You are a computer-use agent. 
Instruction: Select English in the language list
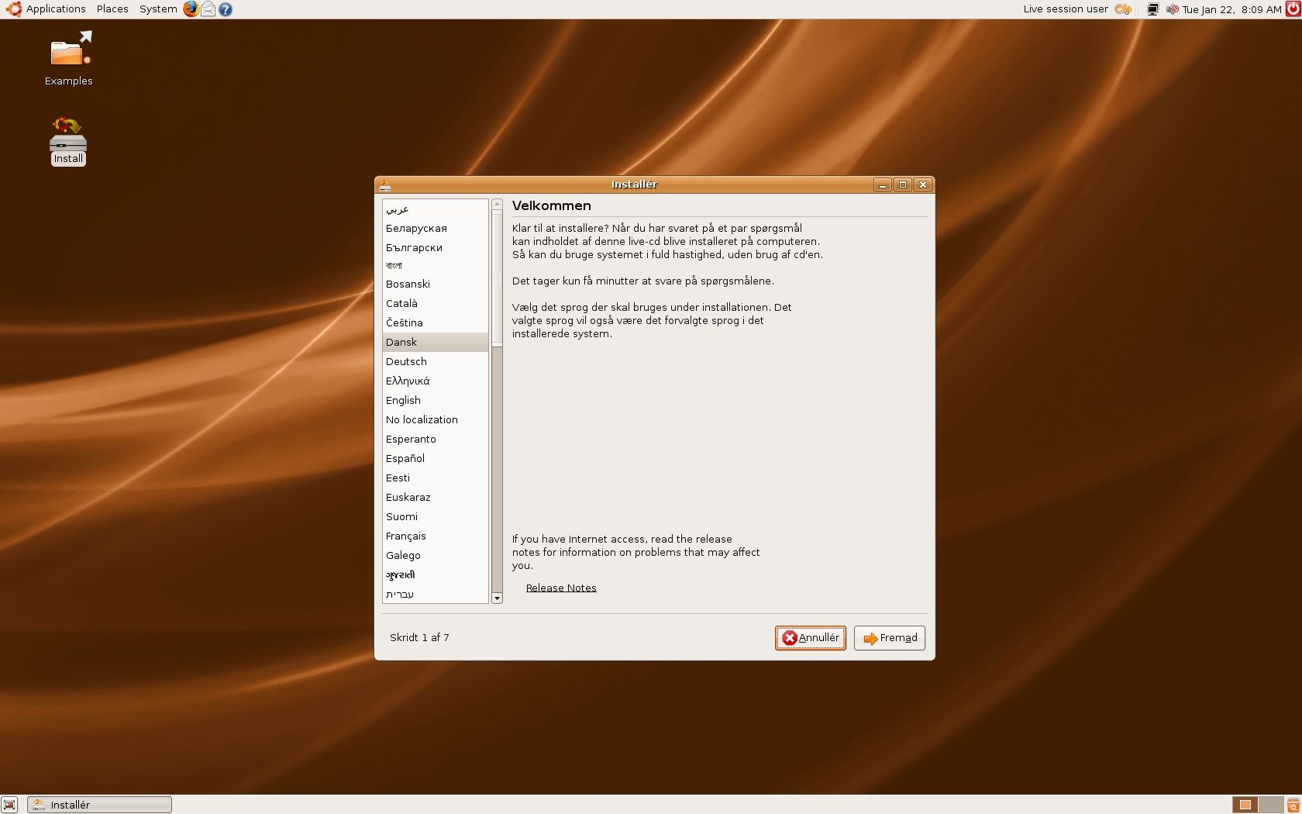coord(436,401)
